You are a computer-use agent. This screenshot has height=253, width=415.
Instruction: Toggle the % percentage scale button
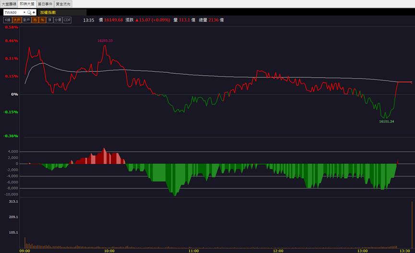pos(42,20)
